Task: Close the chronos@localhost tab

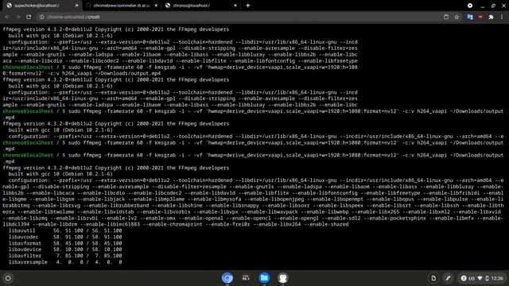Action: [235, 6]
